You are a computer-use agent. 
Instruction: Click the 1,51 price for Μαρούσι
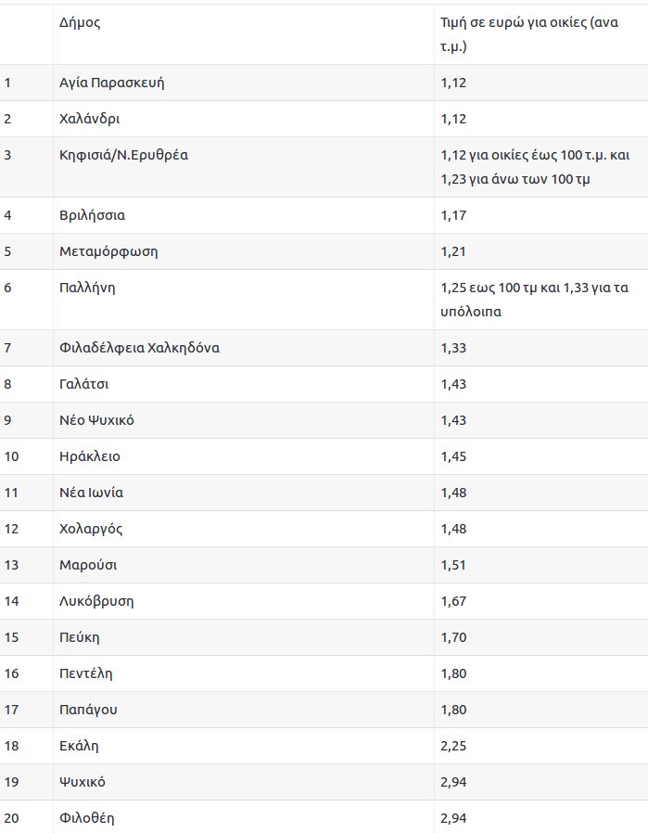[x=454, y=566]
